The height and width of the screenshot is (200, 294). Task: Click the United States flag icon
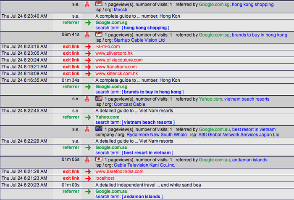[x=99, y=99]
